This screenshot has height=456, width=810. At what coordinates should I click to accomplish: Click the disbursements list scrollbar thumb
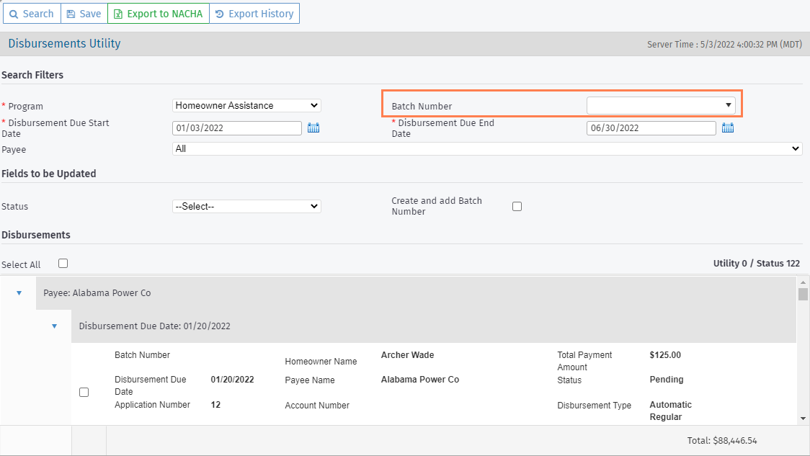coord(803,294)
